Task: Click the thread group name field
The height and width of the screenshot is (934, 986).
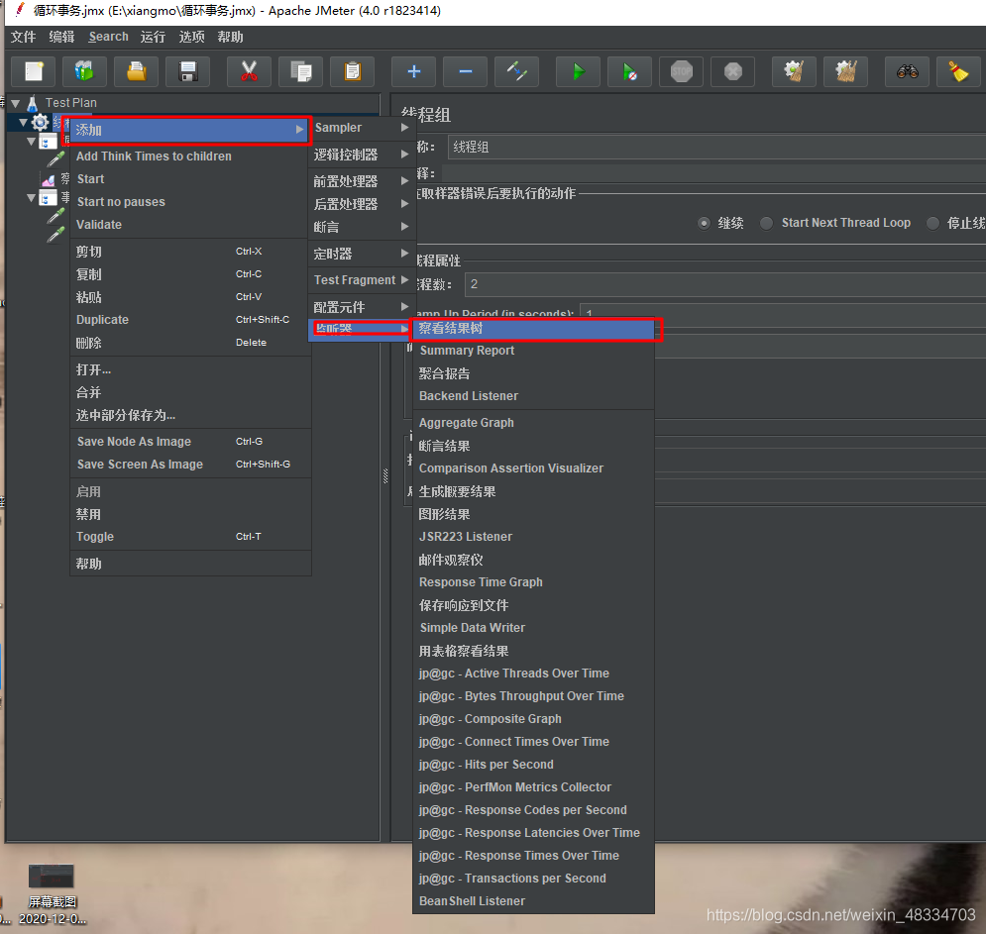Action: (x=716, y=147)
